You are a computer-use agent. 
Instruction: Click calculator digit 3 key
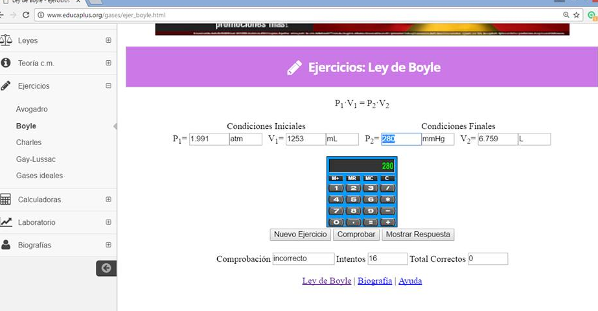[x=371, y=188]
